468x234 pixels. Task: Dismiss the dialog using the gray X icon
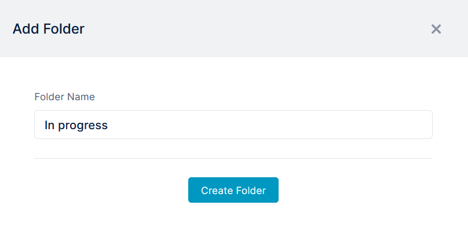pos(436,29)
